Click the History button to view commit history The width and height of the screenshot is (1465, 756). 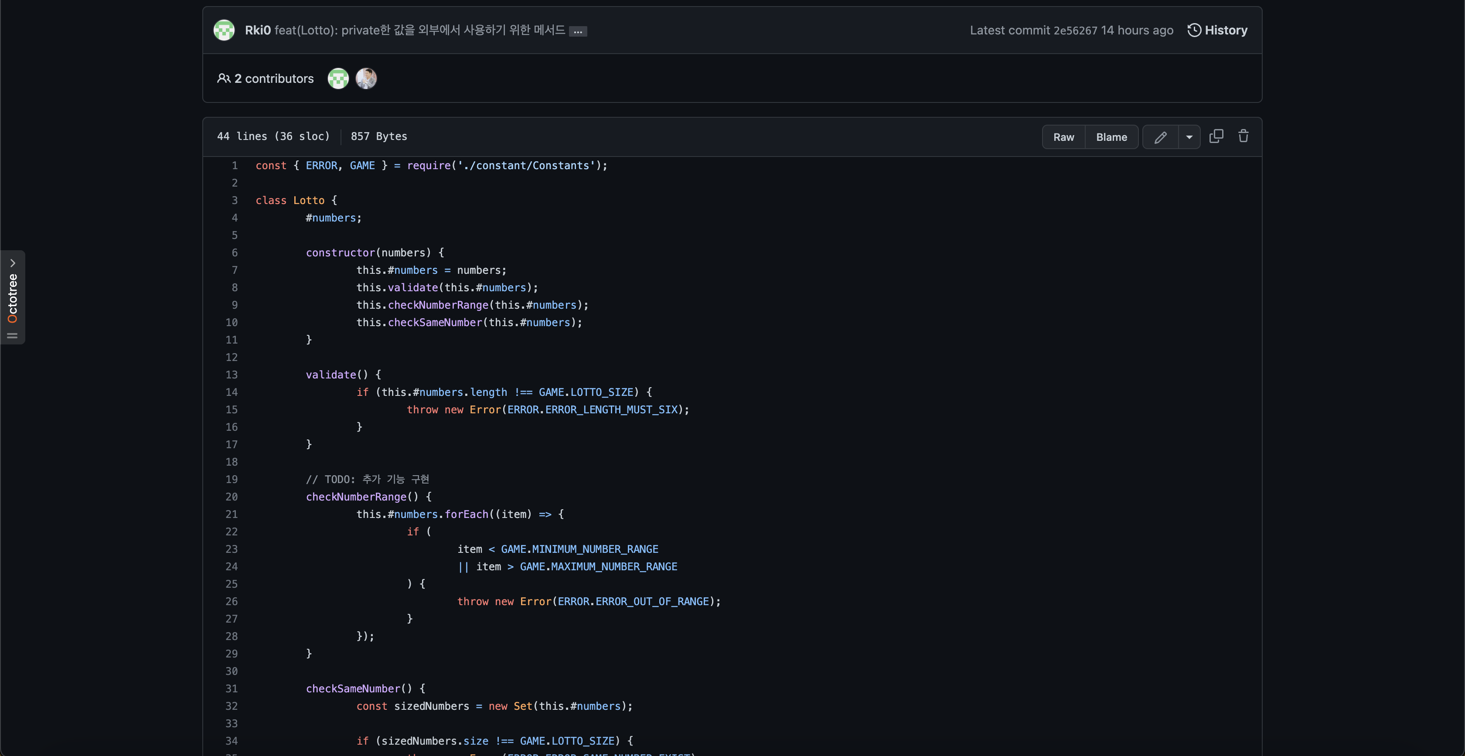(x=1217, y=30)
